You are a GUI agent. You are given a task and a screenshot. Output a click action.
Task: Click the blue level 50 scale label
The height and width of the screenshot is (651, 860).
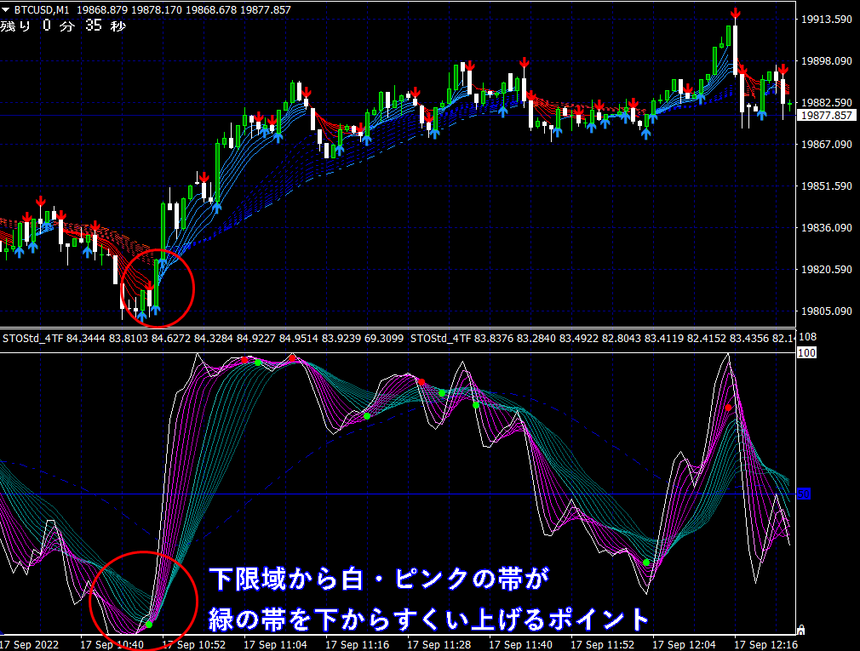click(x=804, y=494)
